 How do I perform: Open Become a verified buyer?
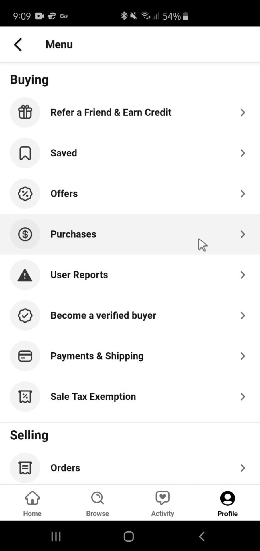click(x=103, y=315)
